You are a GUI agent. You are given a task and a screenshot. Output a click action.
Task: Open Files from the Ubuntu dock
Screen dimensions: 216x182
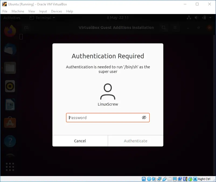(x=10, y=68)
